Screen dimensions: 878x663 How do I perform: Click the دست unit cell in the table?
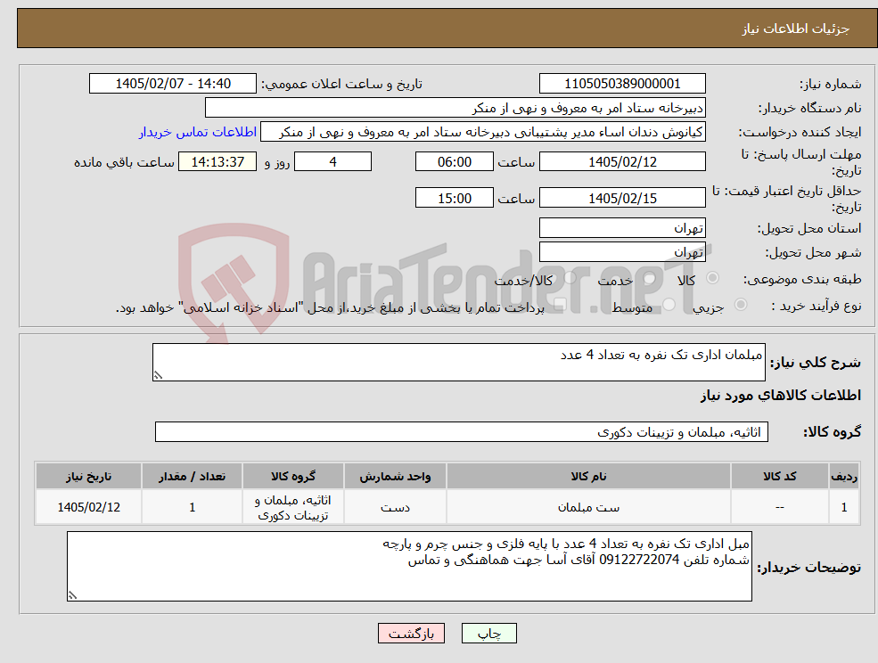[395, 507]
